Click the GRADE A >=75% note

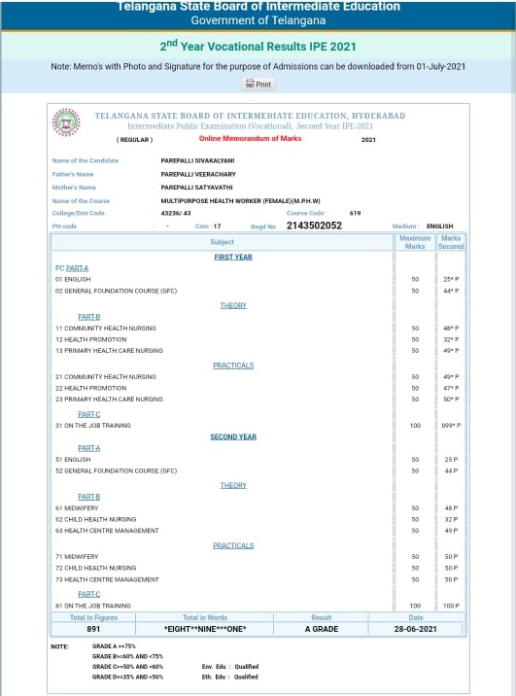(114, 646)
